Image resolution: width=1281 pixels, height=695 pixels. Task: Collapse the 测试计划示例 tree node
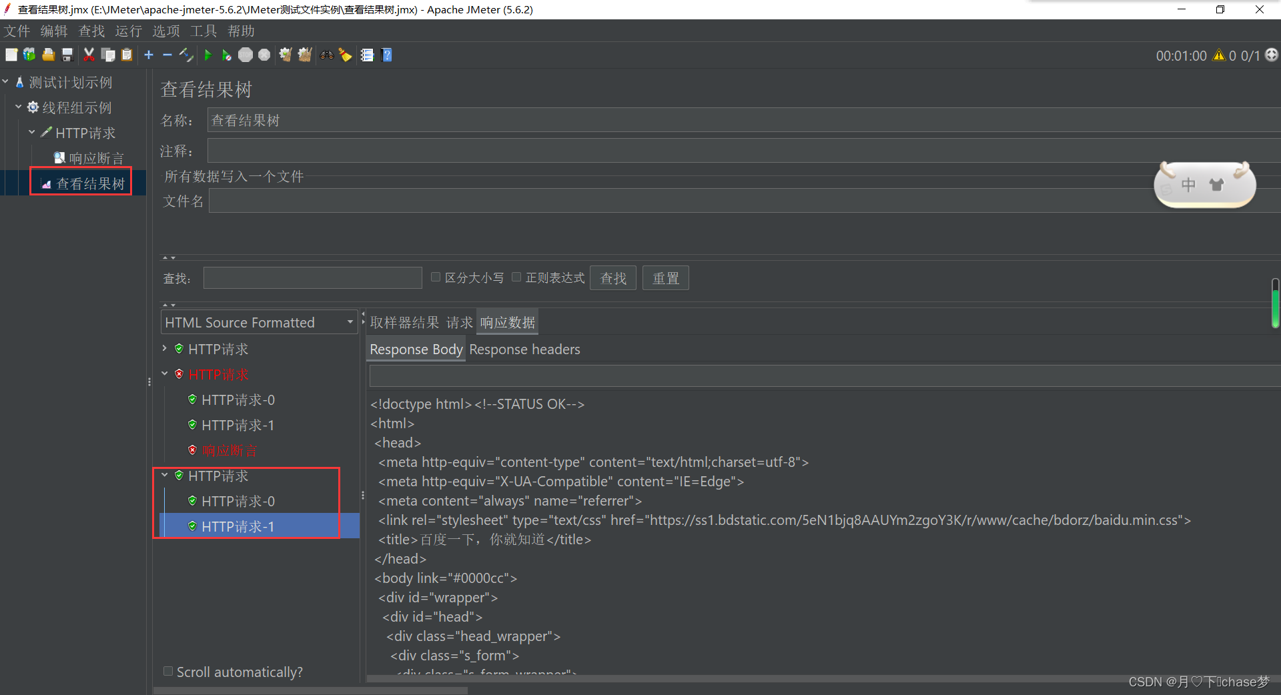tap(5, 81)
